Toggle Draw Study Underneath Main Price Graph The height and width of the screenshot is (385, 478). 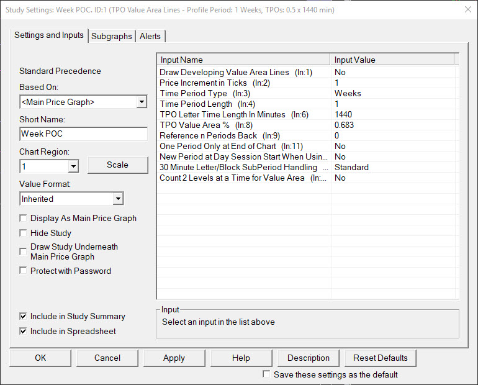tap(24, 247)
